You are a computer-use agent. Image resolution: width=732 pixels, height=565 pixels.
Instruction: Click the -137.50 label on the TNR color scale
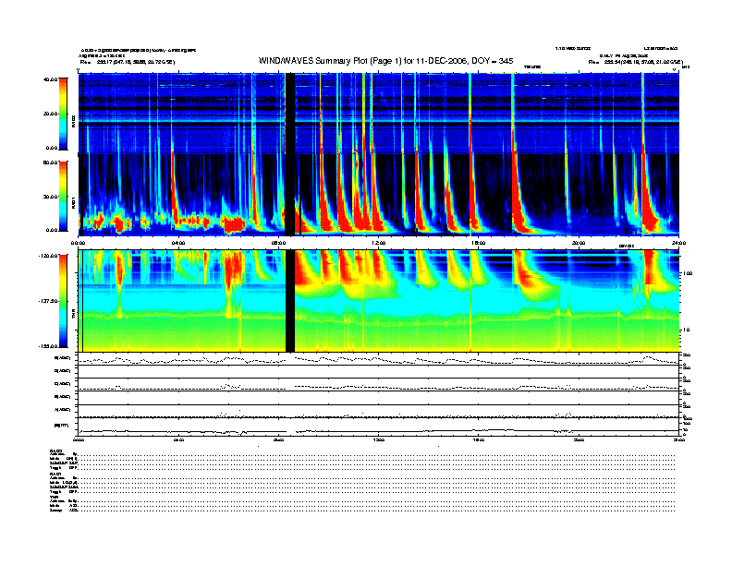(x=49, y=301)
